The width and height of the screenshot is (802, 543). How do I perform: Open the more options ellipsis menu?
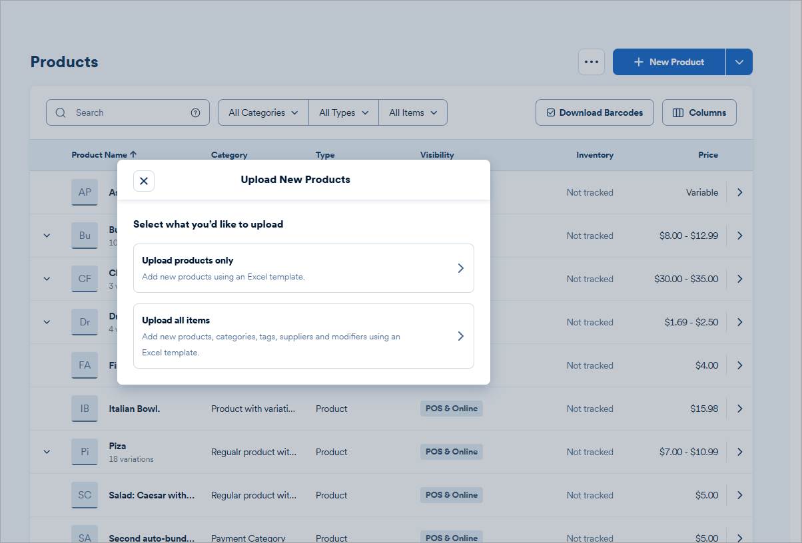click(x=592, y=61)
